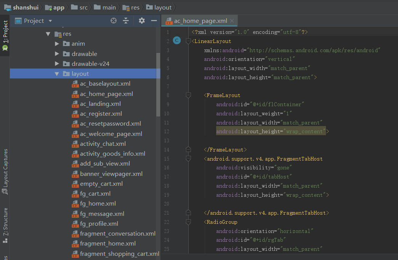Screen dimensions: 398x260
Task: Collapse the layout folder
Action: click(x=57, y=74)
